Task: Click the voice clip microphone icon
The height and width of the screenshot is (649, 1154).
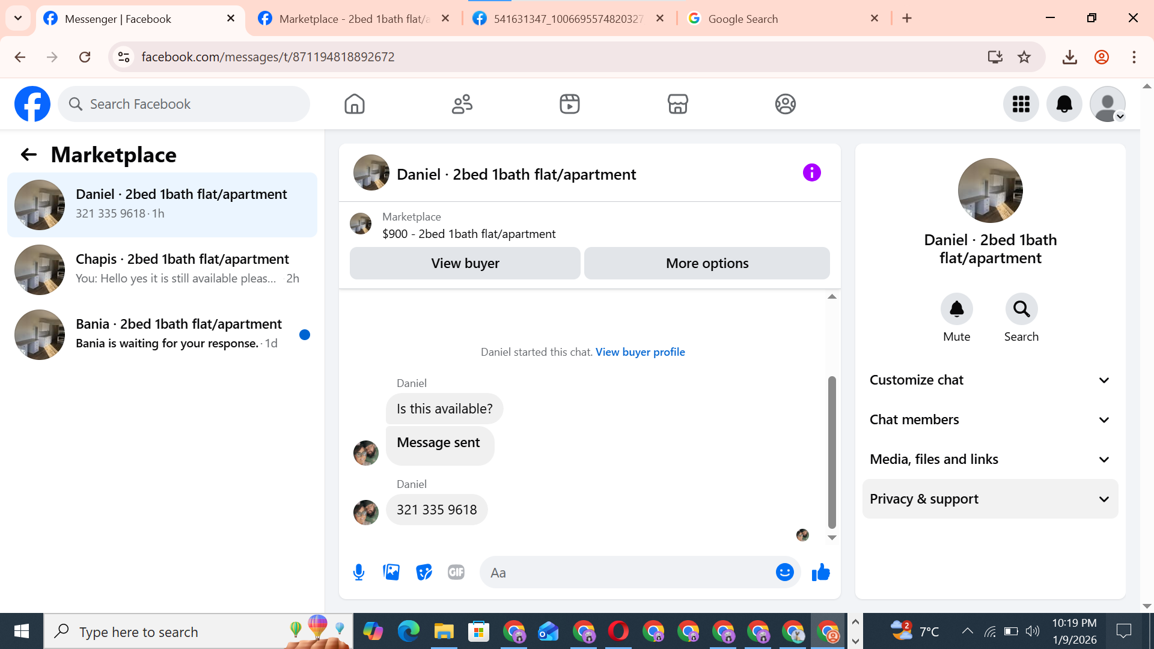Action: coord(359,572)
